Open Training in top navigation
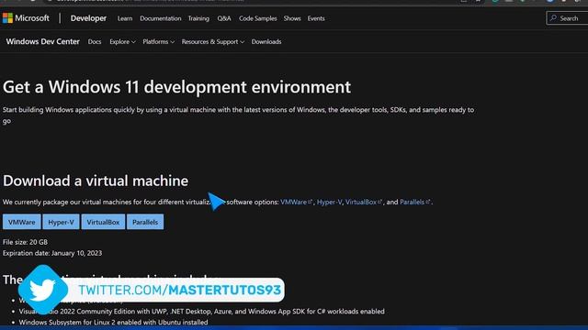This screenshot has height=330, width=588. [198, 18]
